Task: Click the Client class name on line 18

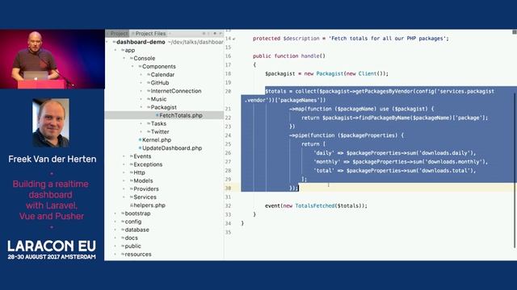Action: coord(368,73)
